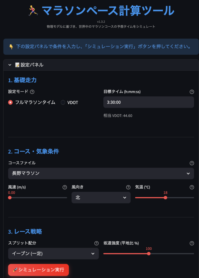Open the 風向き dropdown set to 北
This screenshot has height=278, width=199.
tap(101, 198)
